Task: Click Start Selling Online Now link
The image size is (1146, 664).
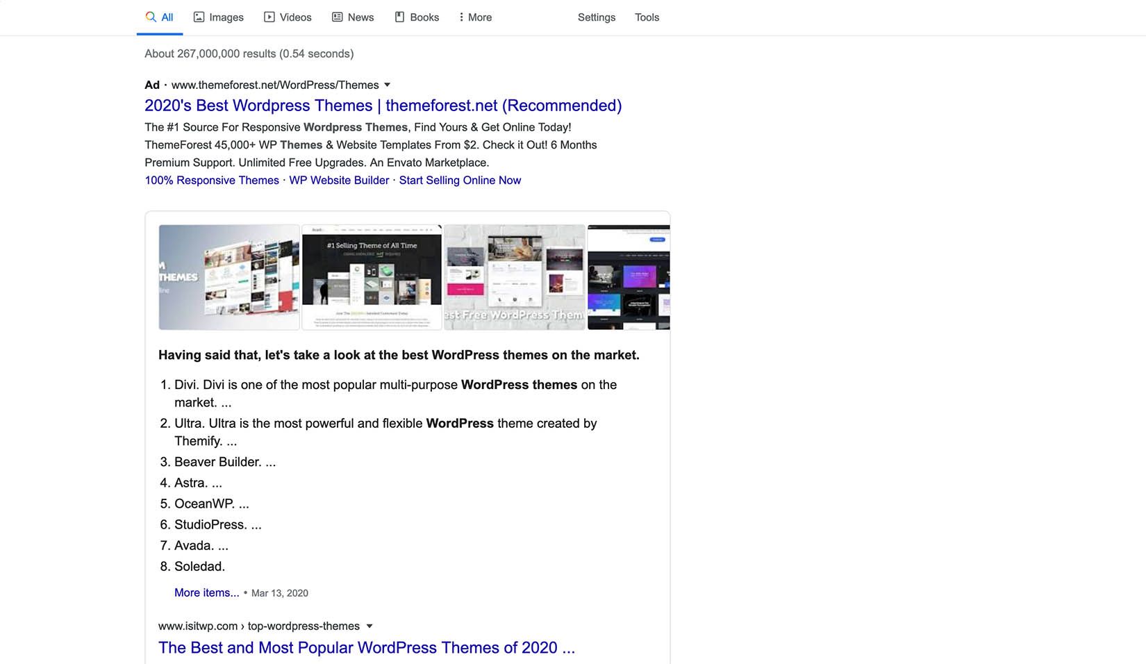Action: pyautogui.click(x=460, y=180)
